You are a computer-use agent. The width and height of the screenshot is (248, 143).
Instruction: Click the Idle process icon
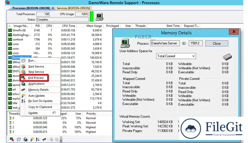click(x=10, y=103)
